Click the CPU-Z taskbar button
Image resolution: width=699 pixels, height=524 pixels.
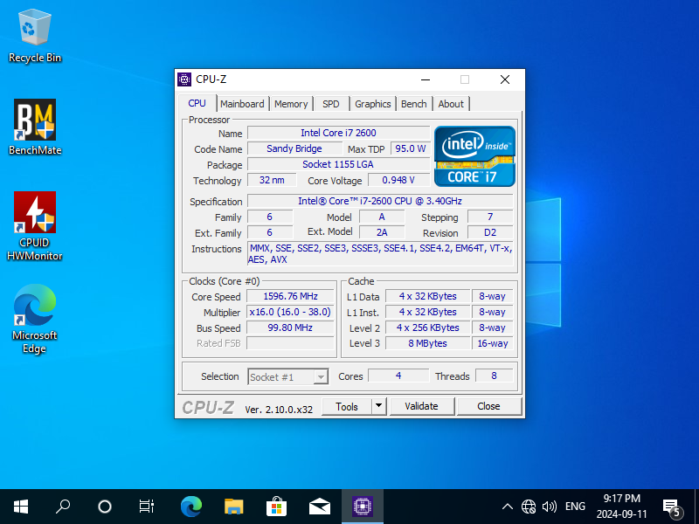click(363, 507)
